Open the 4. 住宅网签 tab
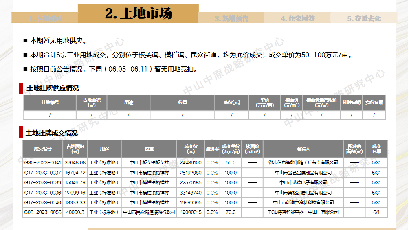The width and height of the screenshot is (409, 230). click(297, 18)
